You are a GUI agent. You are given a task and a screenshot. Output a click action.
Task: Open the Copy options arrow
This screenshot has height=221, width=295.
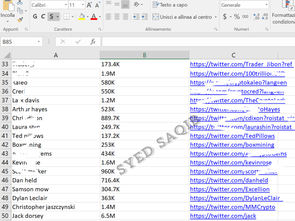[x=26, y=11]
